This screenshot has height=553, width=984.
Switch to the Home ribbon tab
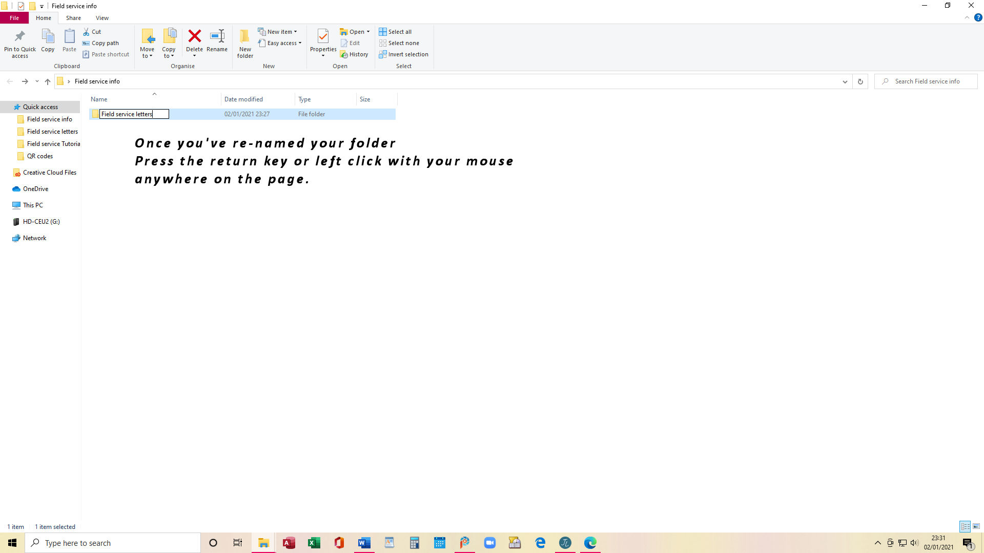coord(44,18)
